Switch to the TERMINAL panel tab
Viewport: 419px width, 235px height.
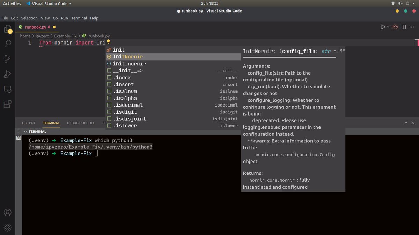pos(51,123)
